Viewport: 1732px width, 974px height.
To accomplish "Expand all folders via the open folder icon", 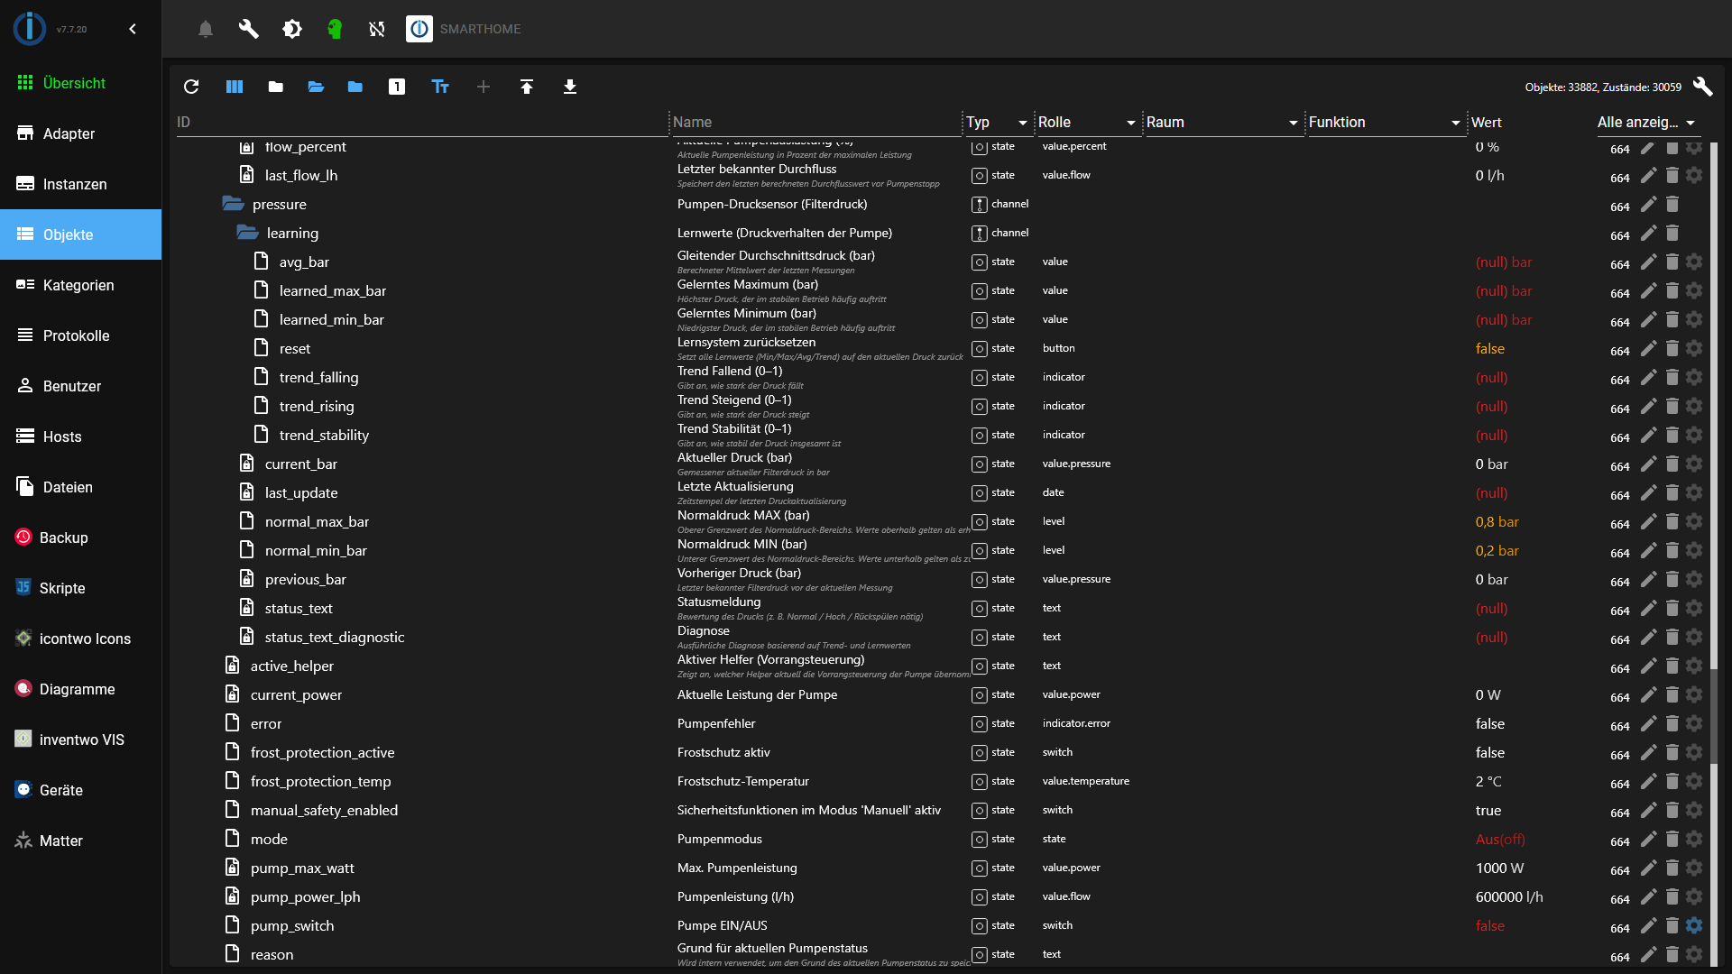I will pyautogui.click(x=315, y=87).
